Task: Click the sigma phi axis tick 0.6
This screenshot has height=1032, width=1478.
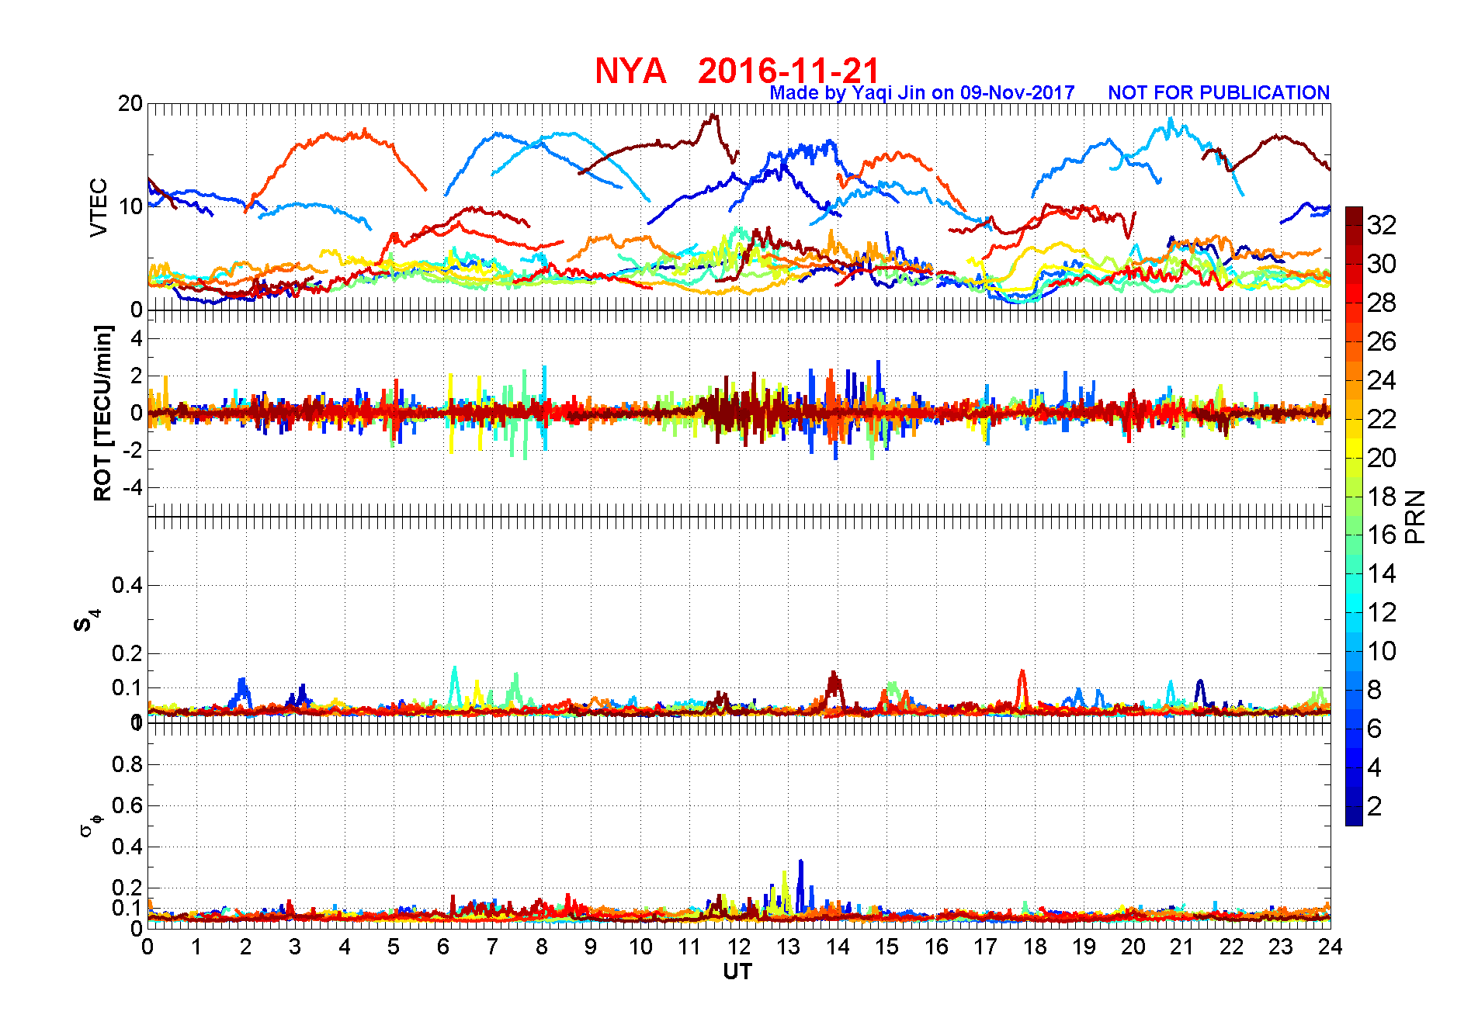Action: point(128,805)
